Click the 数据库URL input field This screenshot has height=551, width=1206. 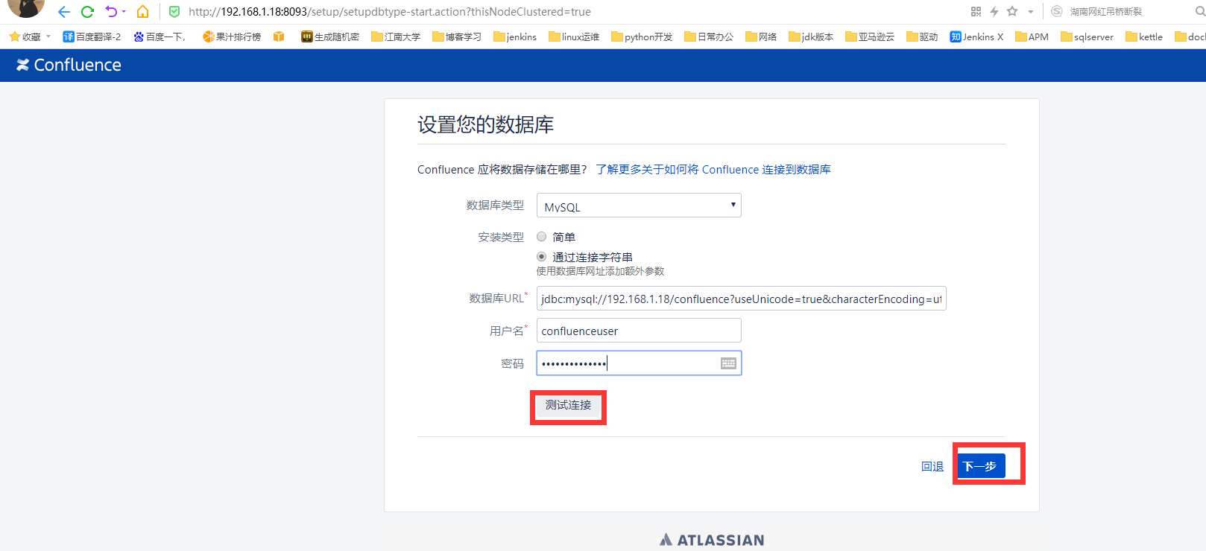[x=742, y=299]
